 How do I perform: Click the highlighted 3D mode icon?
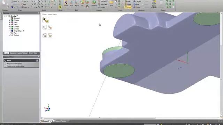tap(60, 7)
